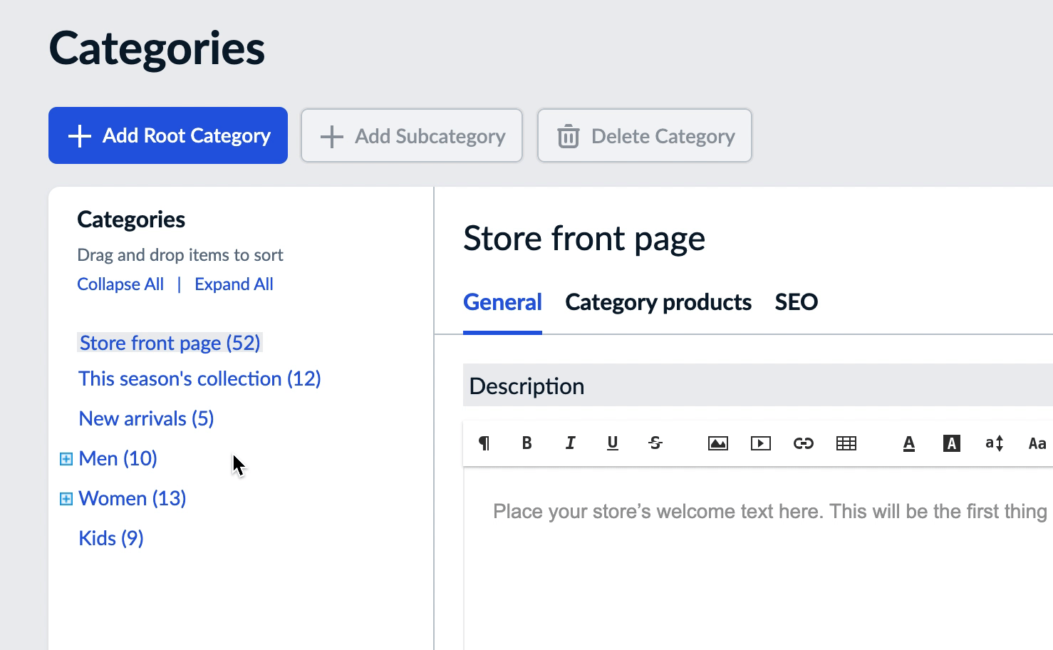The image size is (1053, 650).
Task: Switch to the Category products tab
Action: pyautogui.click(x=658, y=302)
